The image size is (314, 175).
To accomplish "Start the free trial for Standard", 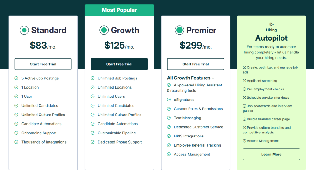I will [43, 64].
